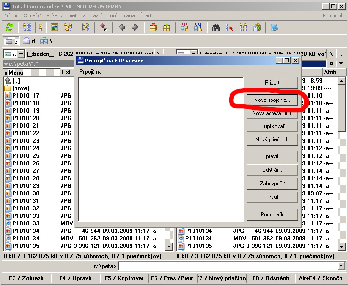
Task: Click F8 / Odstrániť function button
Action: (271, 278)
